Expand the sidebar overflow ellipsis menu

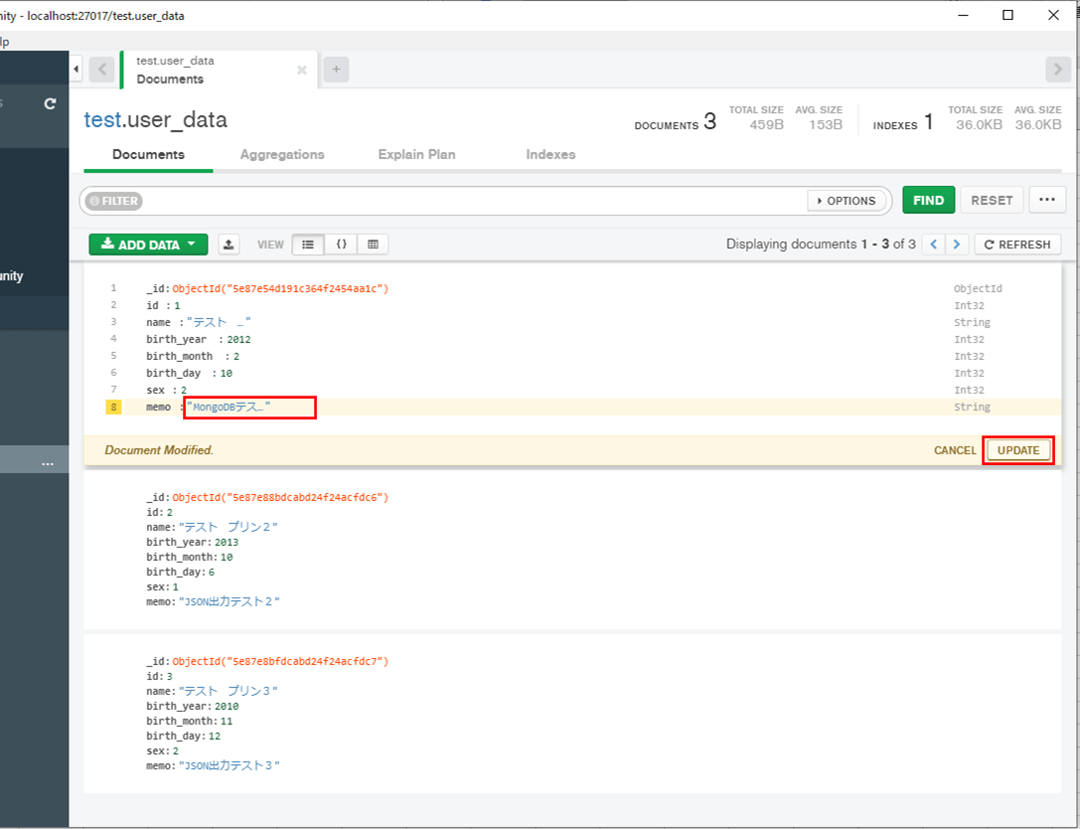pos(48,463)
